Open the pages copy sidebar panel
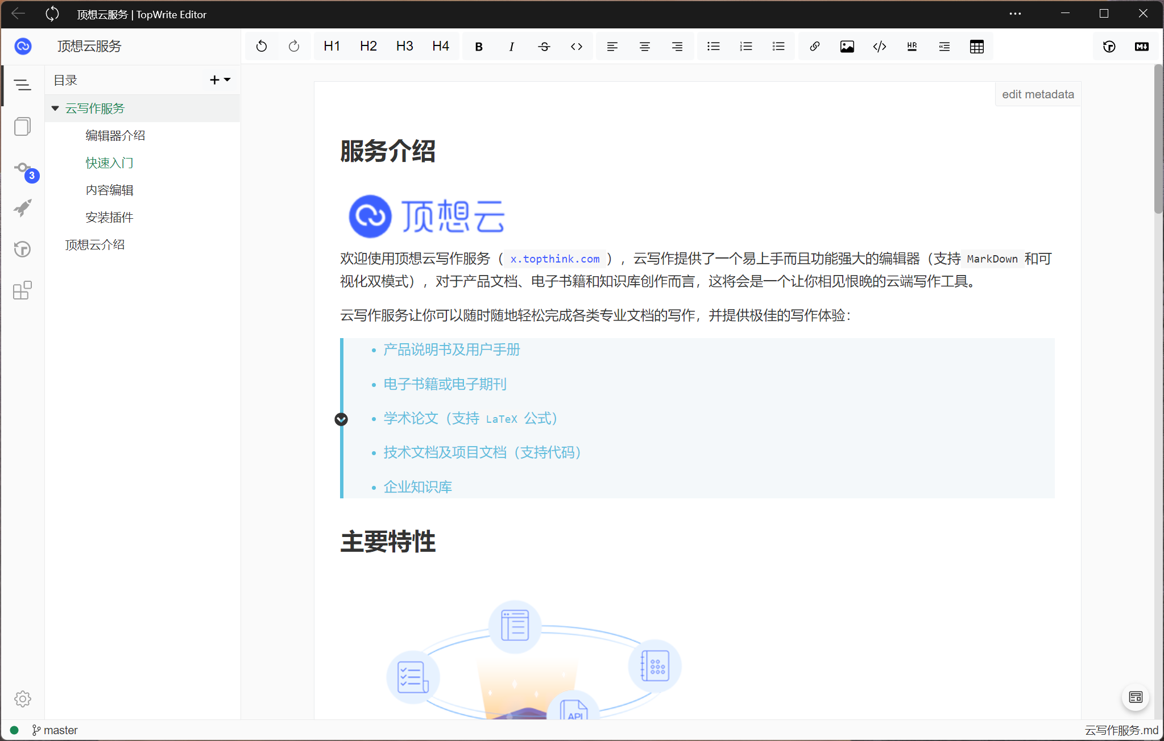 click(23, 126)
